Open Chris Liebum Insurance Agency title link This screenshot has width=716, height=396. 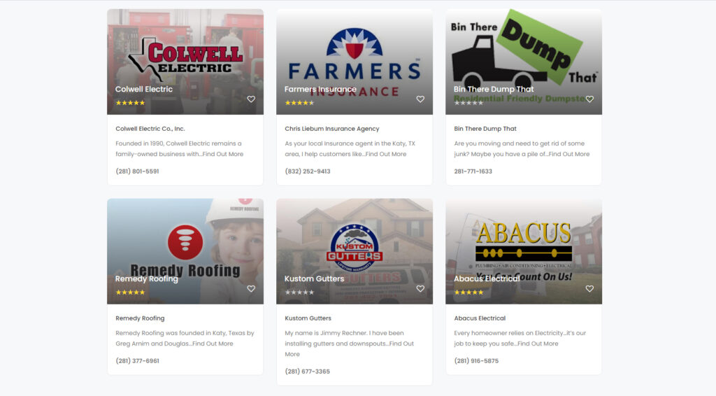coord(332,129)
